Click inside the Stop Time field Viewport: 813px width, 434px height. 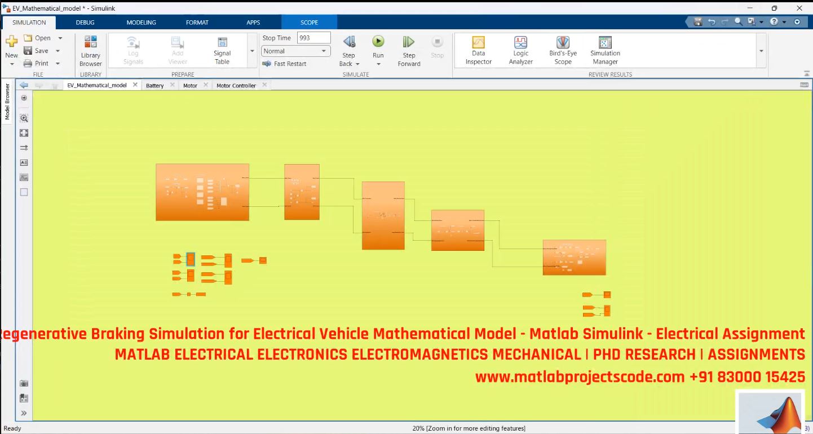313,37
